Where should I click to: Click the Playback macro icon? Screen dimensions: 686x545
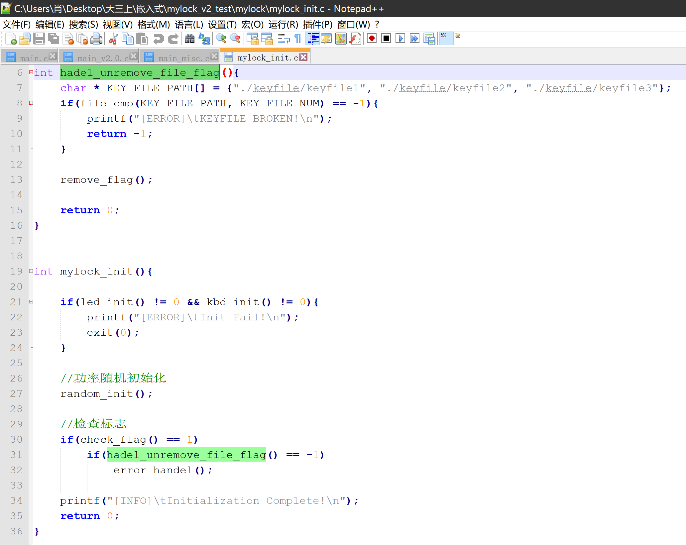click(400, 39)
